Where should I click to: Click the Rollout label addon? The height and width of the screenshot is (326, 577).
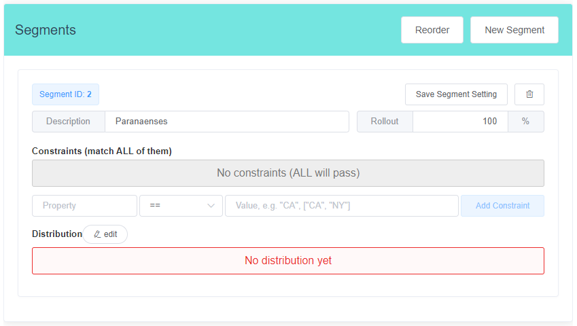point(385,122)
